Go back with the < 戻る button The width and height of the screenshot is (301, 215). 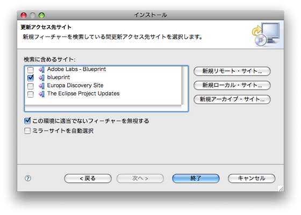88,179
